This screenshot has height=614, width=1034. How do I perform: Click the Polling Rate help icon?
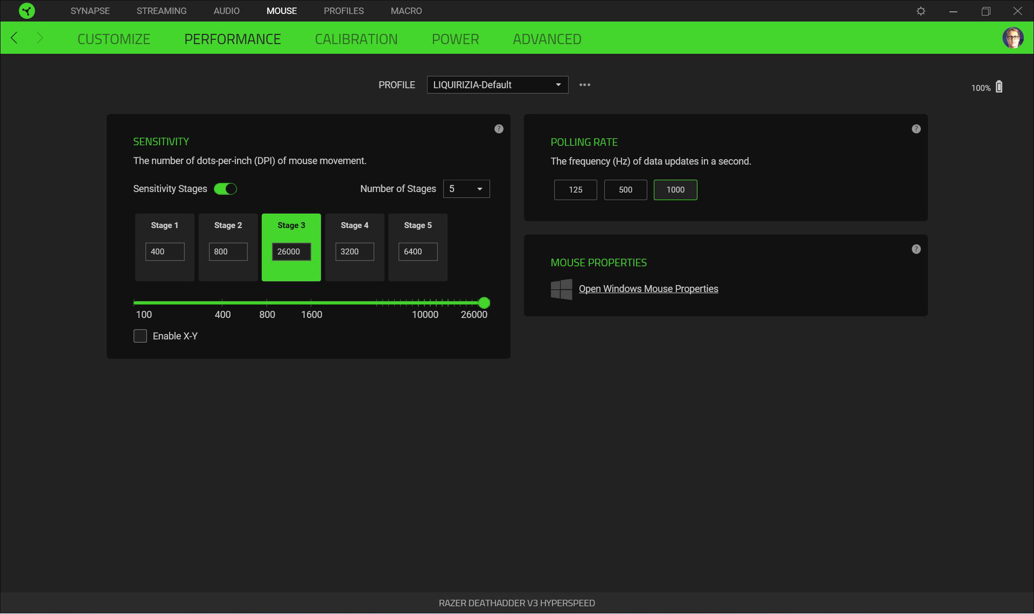(916, 129)
